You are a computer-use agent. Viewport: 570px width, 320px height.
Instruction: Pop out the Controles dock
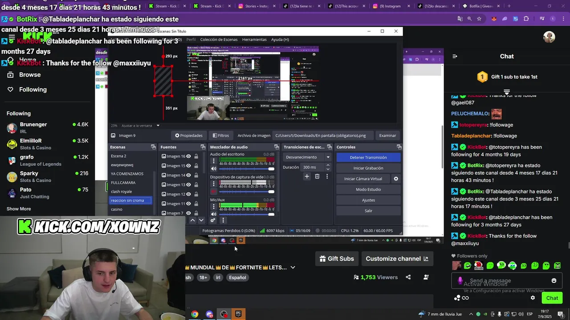click(x=399, y=147)
